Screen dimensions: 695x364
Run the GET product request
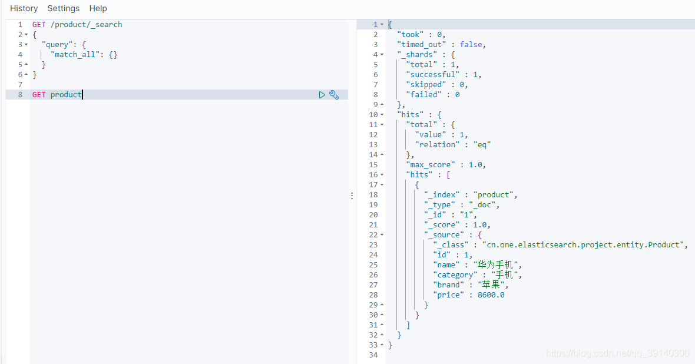click(x=322, y=95)
